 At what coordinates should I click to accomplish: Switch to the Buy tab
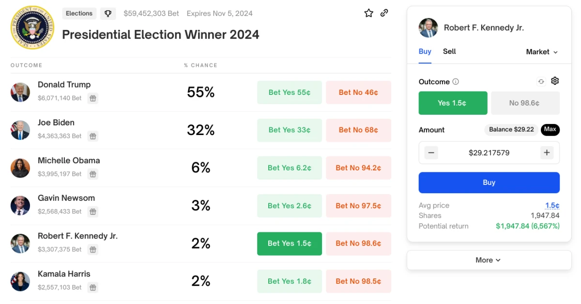click(425, 51)
